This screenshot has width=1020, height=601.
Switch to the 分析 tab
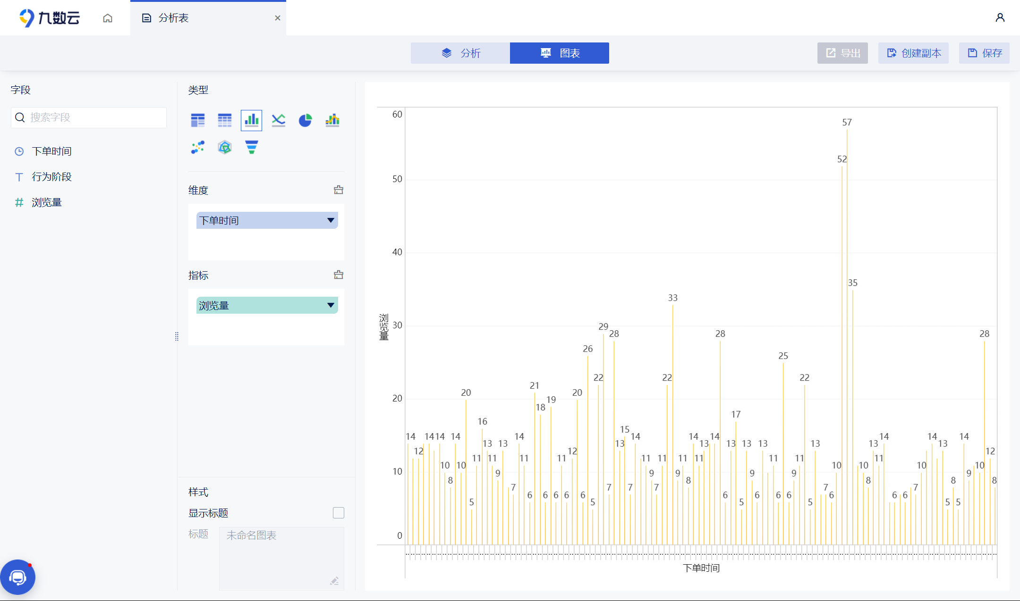pyautogui.click(x=460, y=53)
